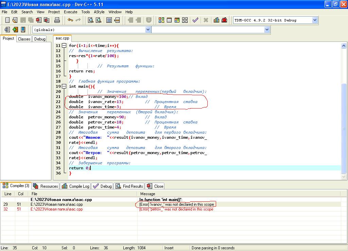Switch to the Classes tab
The width and height of the screenshot is (348, 251).
coord(24,39)
